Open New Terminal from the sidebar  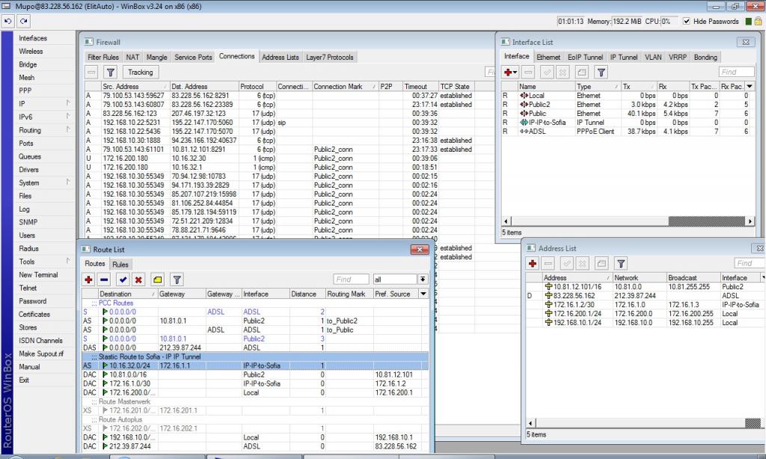[x=38, y=275]
